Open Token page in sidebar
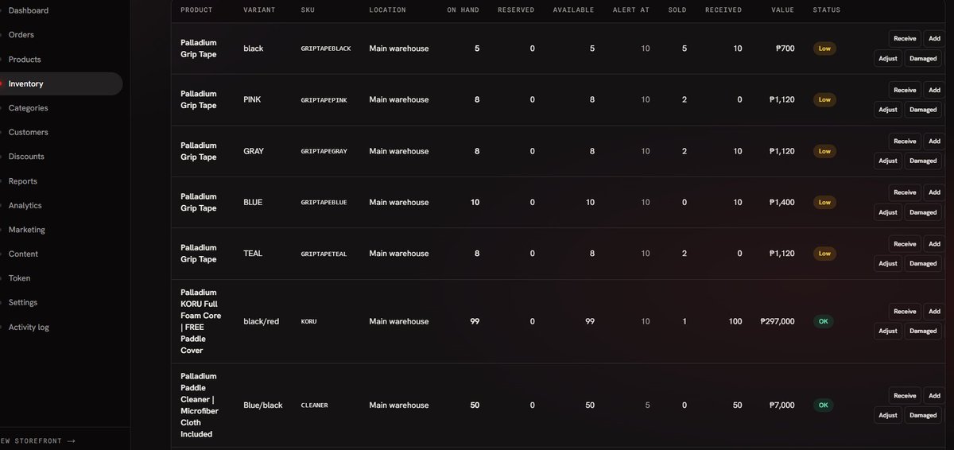The height and width of the screenshot is (450, 954). [19, 278]
